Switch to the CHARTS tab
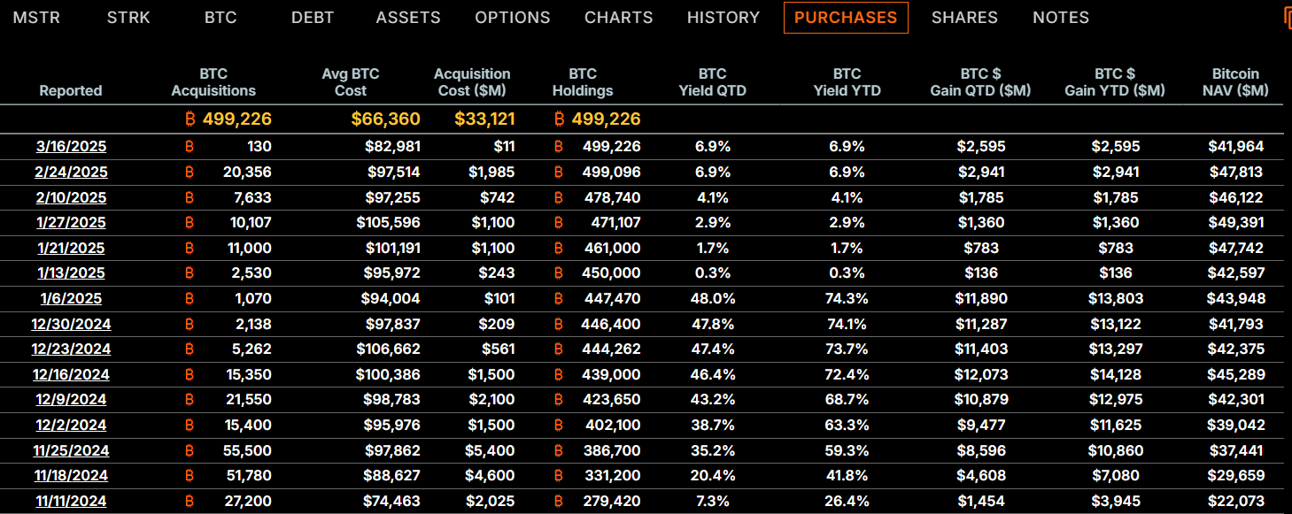Viewport: 1292px width, 514px height. click(x=618, y=18)
